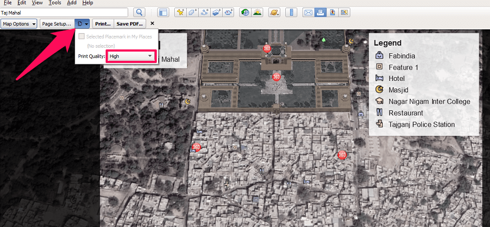Select the Add Polygon tool
Image resolution: width=490 pixels, height=227 pixels.
point(193,12)
